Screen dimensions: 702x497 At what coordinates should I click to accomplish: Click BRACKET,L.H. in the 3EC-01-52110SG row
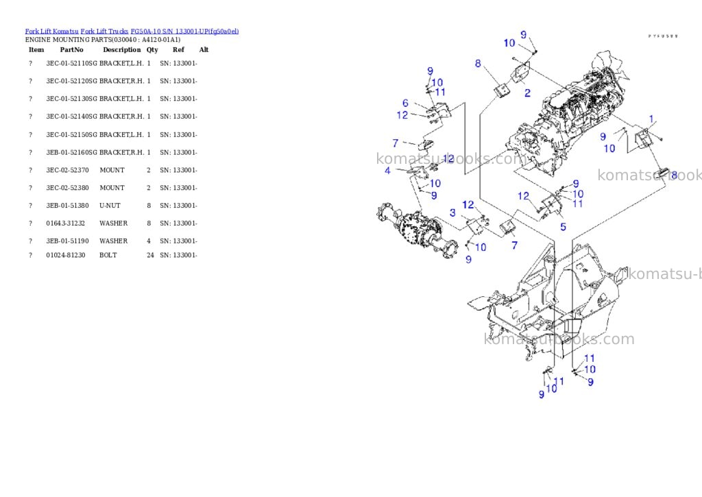tap(121, 64)
